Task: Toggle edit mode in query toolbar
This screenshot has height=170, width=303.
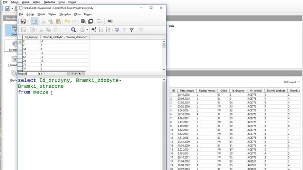Action: 35,21
